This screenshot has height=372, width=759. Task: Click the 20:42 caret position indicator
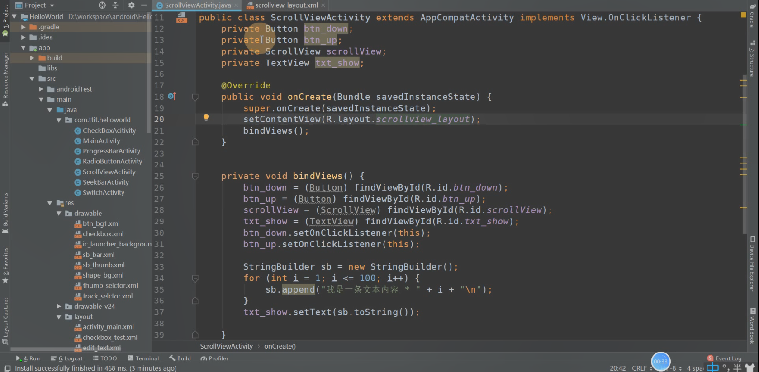coord(617,368)
